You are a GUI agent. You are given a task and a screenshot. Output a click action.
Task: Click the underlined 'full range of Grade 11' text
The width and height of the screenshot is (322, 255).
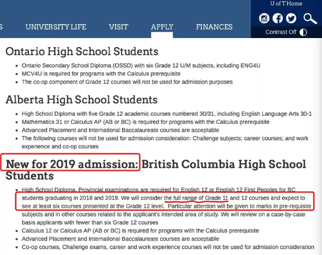pyautogui.click(x=196, y=198)
